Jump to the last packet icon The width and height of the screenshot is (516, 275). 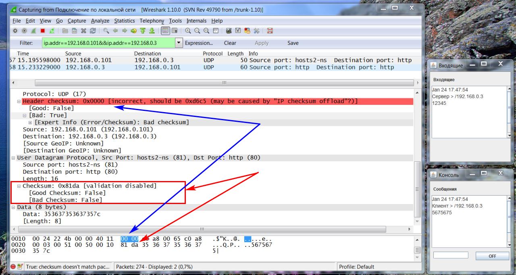pyautogui.click(x=152, y=31)
